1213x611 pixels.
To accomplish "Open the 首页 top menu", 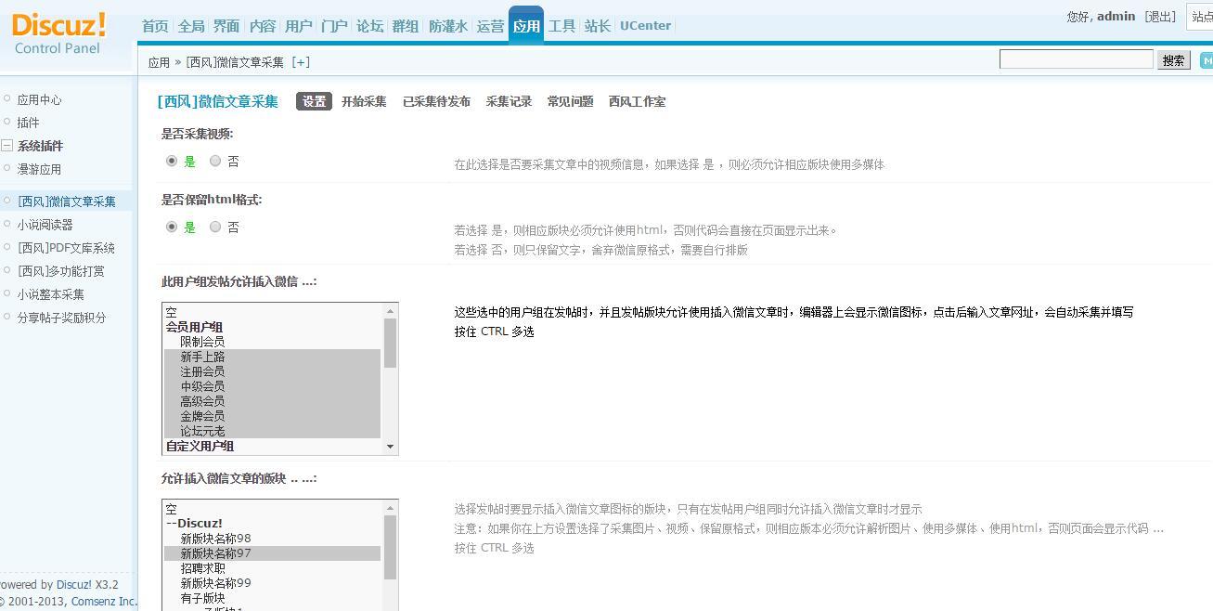I will 155,26.
